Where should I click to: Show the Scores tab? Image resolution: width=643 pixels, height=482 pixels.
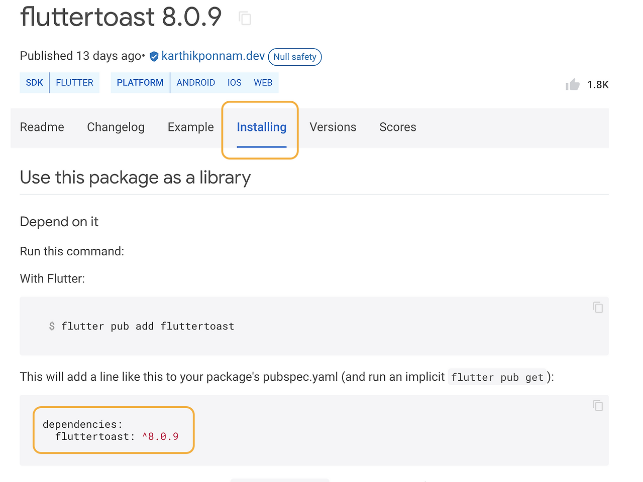(398, 127)
